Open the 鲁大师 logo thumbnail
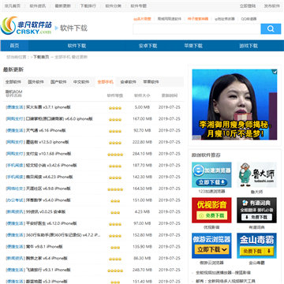Screen dimensions: 284x284 pos(256,174)
